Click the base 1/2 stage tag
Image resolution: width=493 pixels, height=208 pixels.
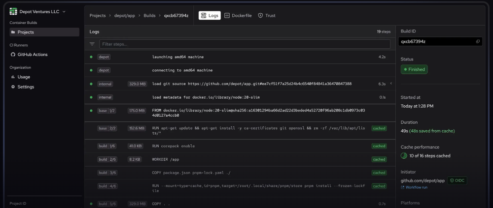107,111
